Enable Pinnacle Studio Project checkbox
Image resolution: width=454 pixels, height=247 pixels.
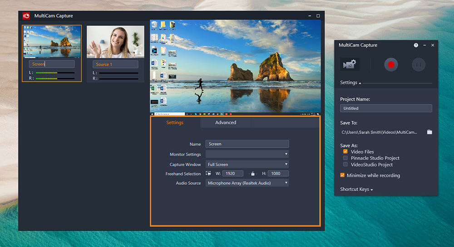345,158
